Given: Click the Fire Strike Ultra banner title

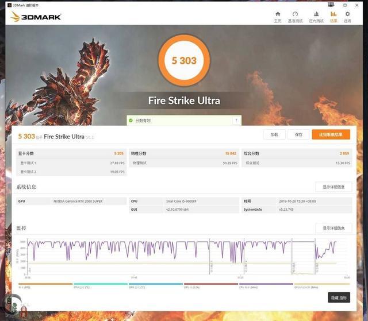Looking at the screenshot, I should (x=184, y=100).
